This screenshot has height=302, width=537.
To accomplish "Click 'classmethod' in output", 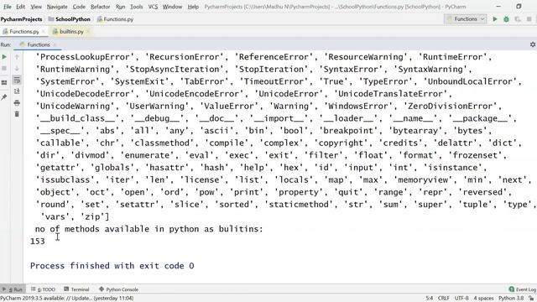I will coord(162,143).
